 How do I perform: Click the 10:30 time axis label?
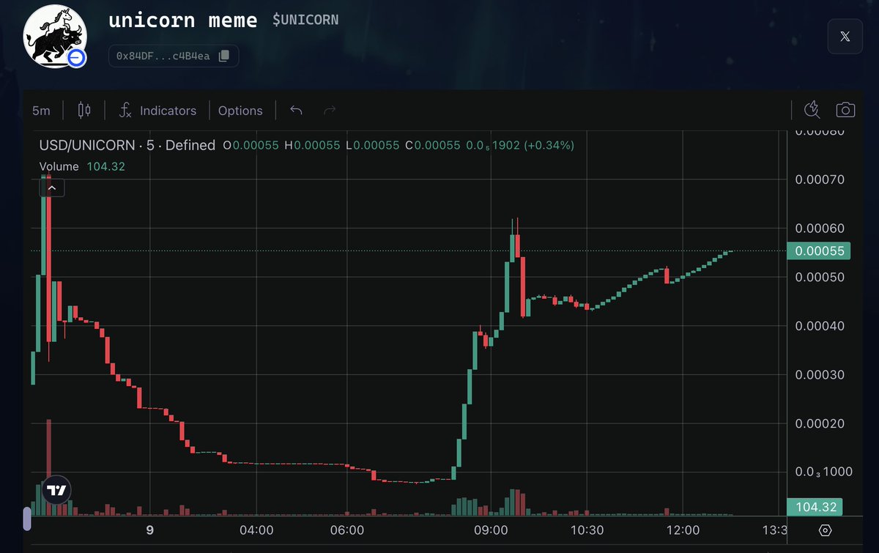tap(587, 530)
